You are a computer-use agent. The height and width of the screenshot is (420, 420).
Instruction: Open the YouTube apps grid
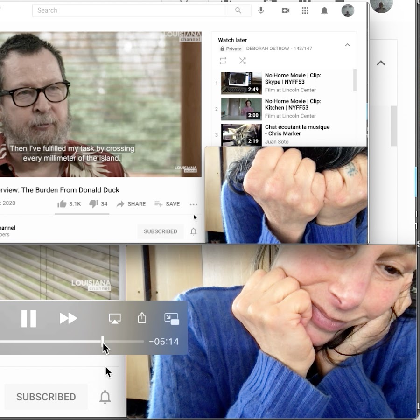[x=305, y=10]
